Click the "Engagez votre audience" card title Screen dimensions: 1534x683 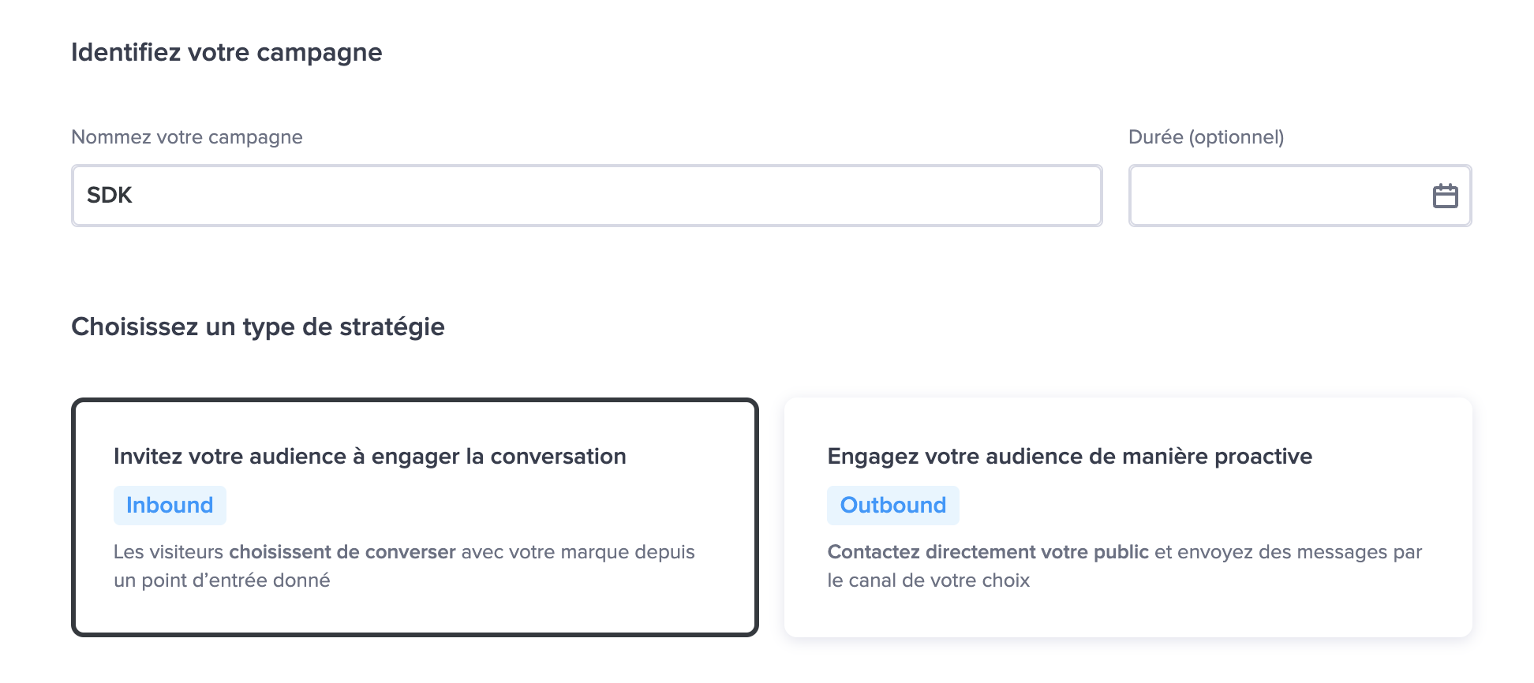pyautogui.click(x=1069, y=457)
